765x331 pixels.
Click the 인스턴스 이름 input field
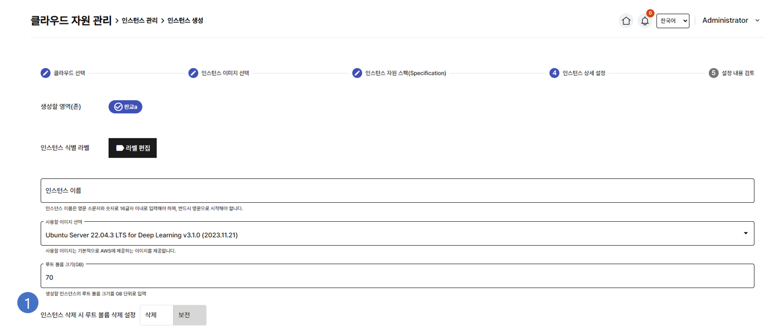(397, 191)
